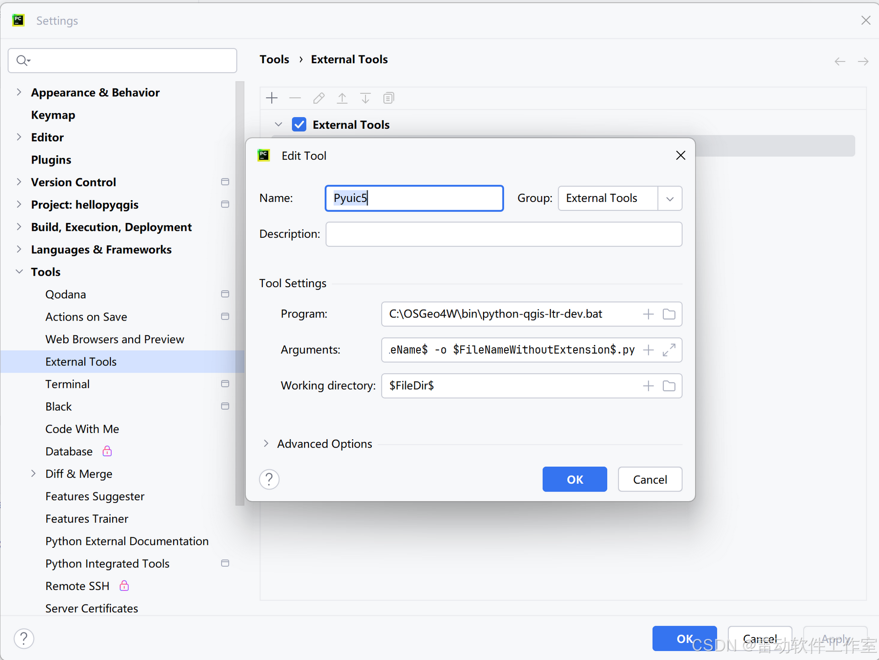
Task: Browse Working directory with folder icon
Action: 669,386
